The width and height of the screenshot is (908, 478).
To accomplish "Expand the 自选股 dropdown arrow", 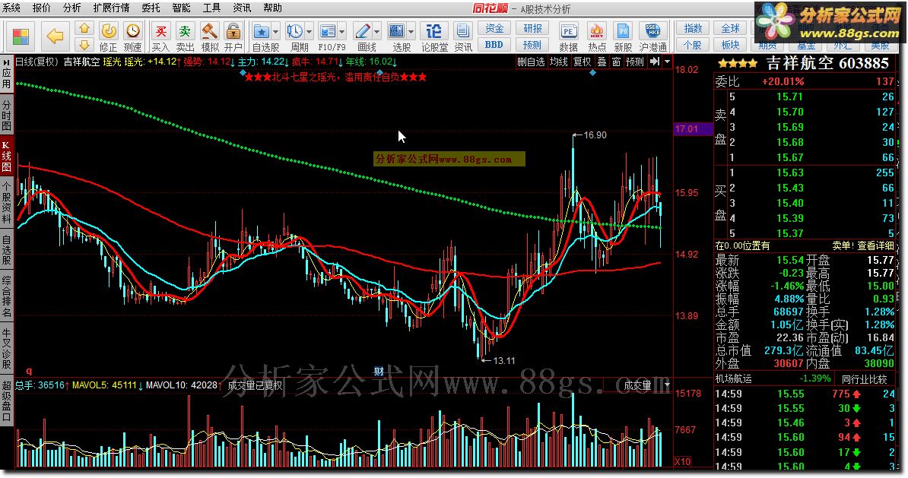I will point(276,31).
